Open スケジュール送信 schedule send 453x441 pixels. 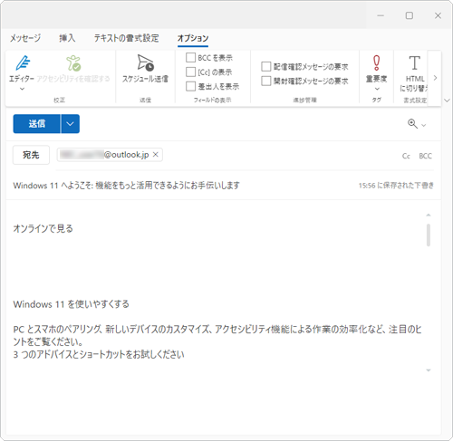pos(145,69)
